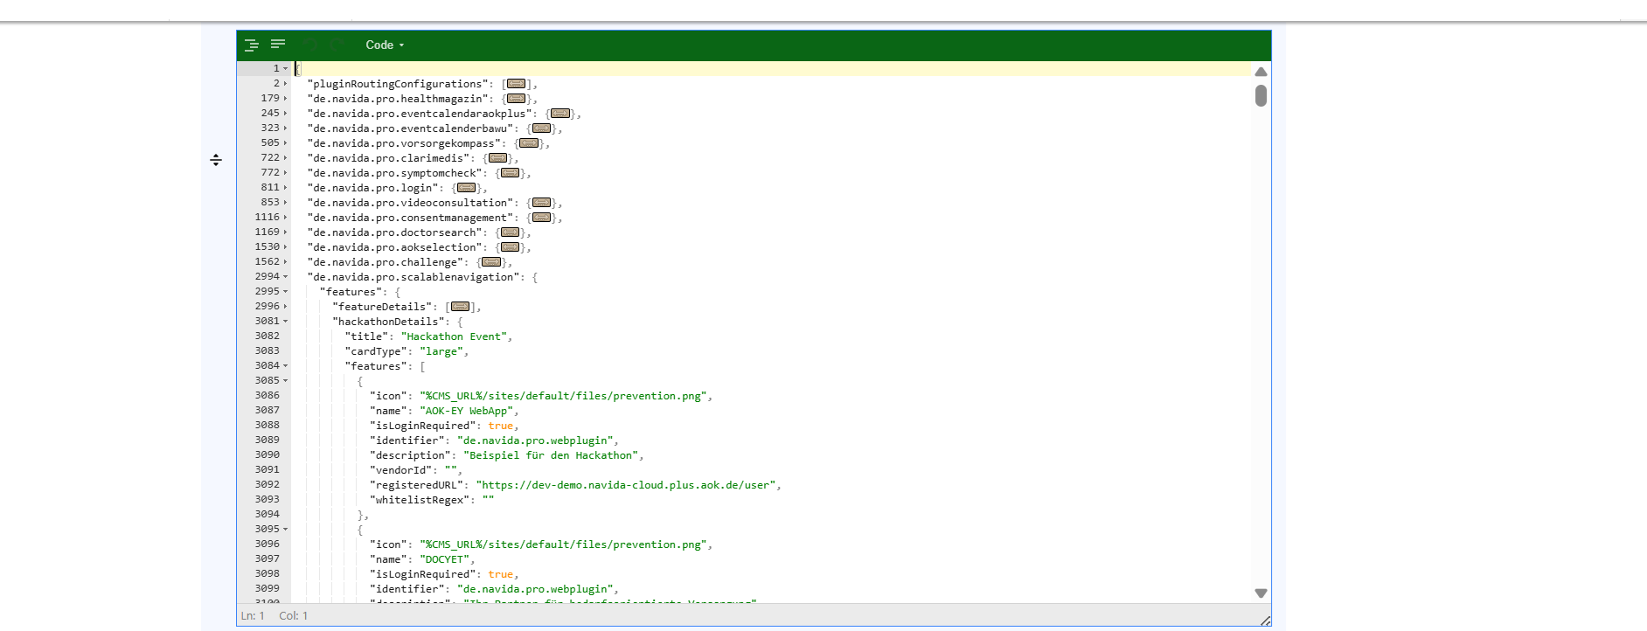Click the vertical resize handle left of the editor
The width and height of the screenshot is (1647, 631).
click(x=216, y=160)
